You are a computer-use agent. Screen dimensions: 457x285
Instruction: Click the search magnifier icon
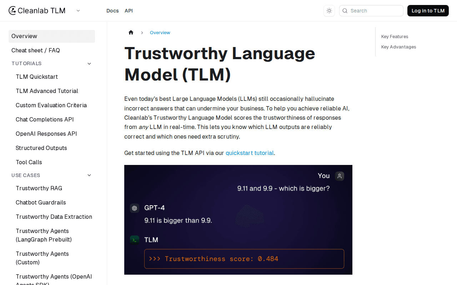click(x=345, y=11)
